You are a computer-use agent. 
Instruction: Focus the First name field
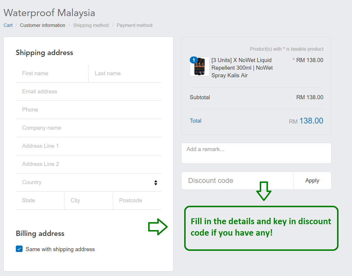pos(52,73)
